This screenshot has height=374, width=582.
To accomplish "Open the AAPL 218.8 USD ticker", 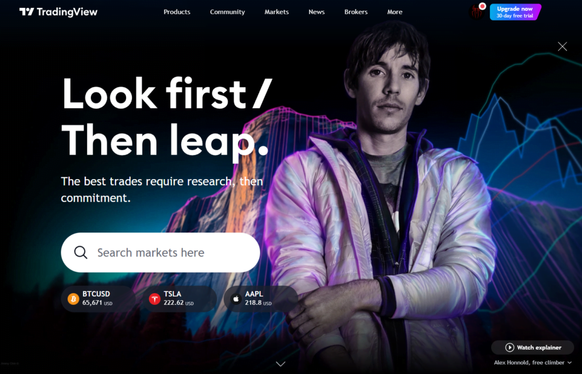I will pos(260,298).
